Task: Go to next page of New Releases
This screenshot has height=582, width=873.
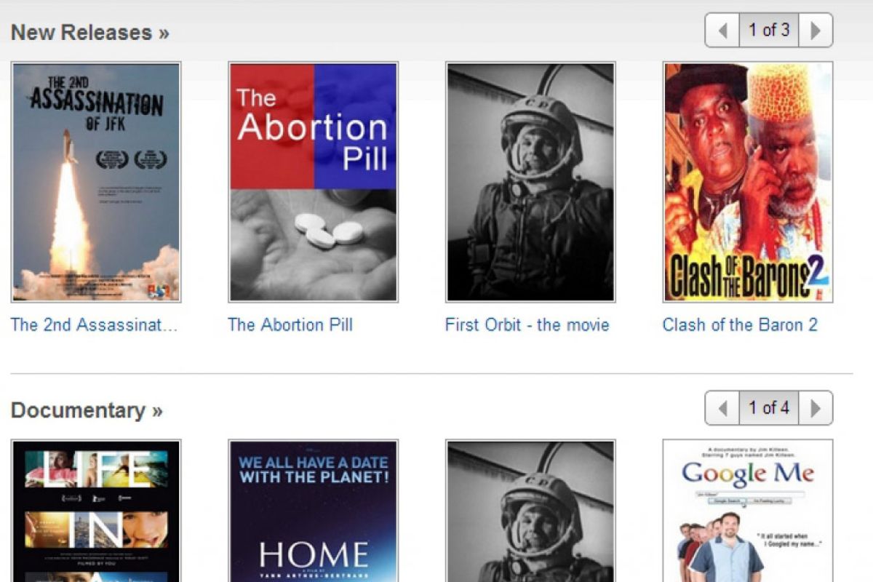Action: [x=816, y=31]
